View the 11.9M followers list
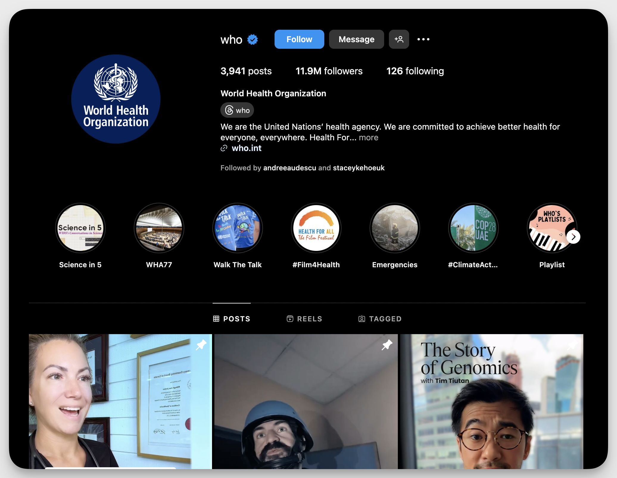The height and width of the screenshot is (478, 617). click(329, 71)
